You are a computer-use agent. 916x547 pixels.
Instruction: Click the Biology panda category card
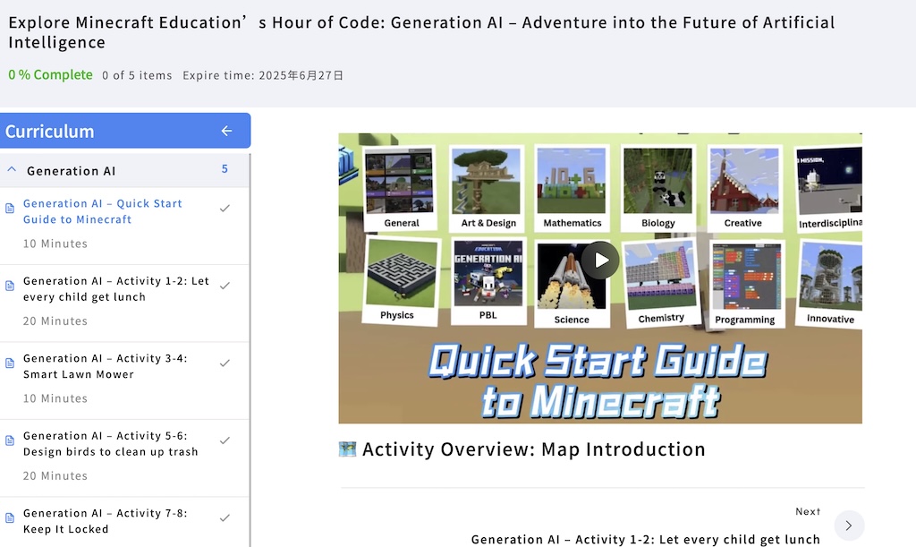pyautogui.click(x=657, y=188)
